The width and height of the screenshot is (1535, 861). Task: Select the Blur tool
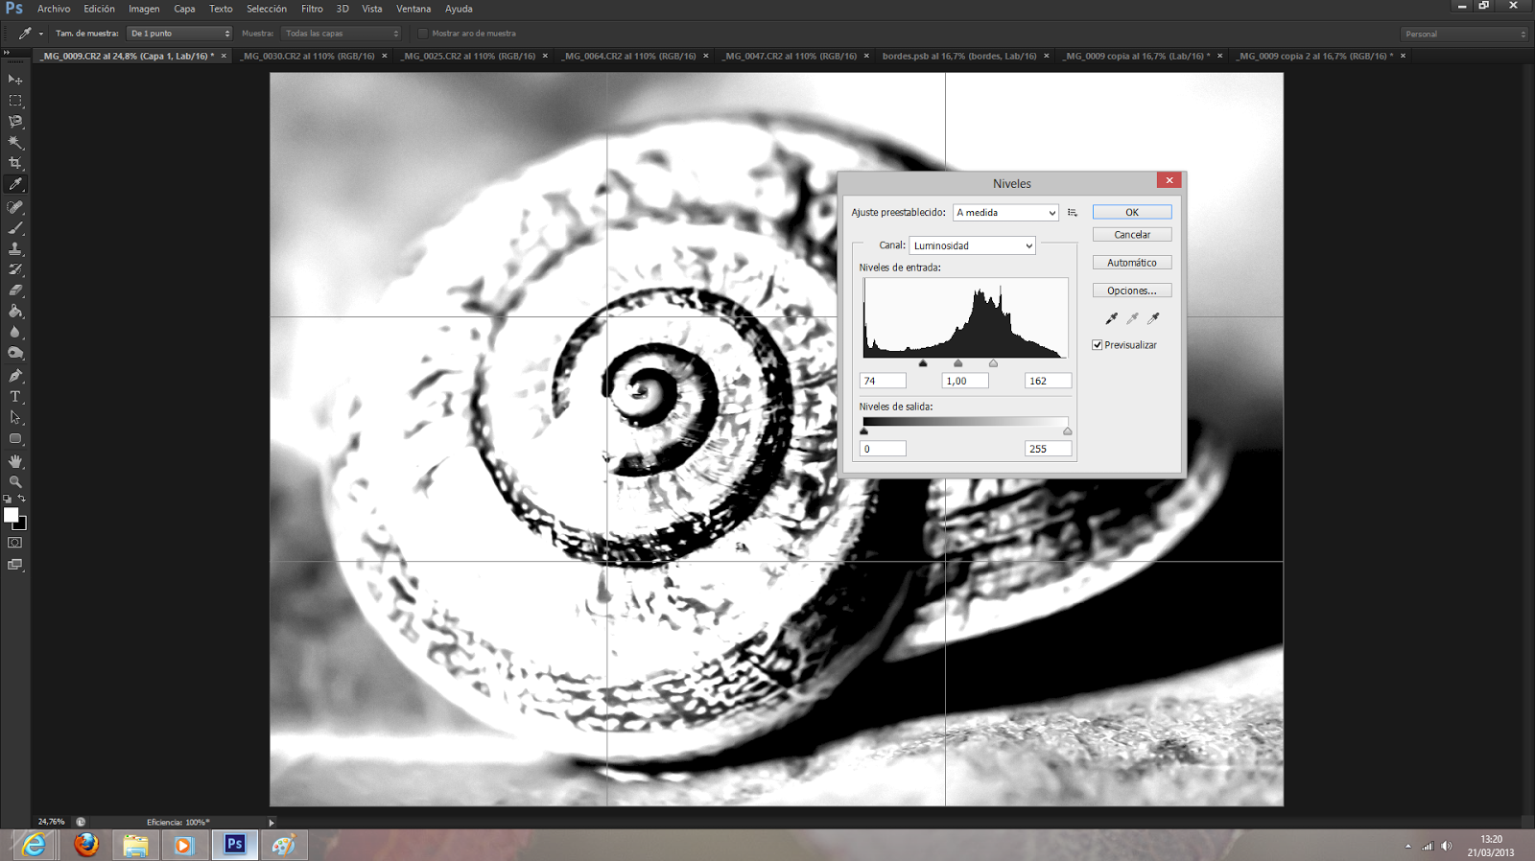[x=15, y=333]
